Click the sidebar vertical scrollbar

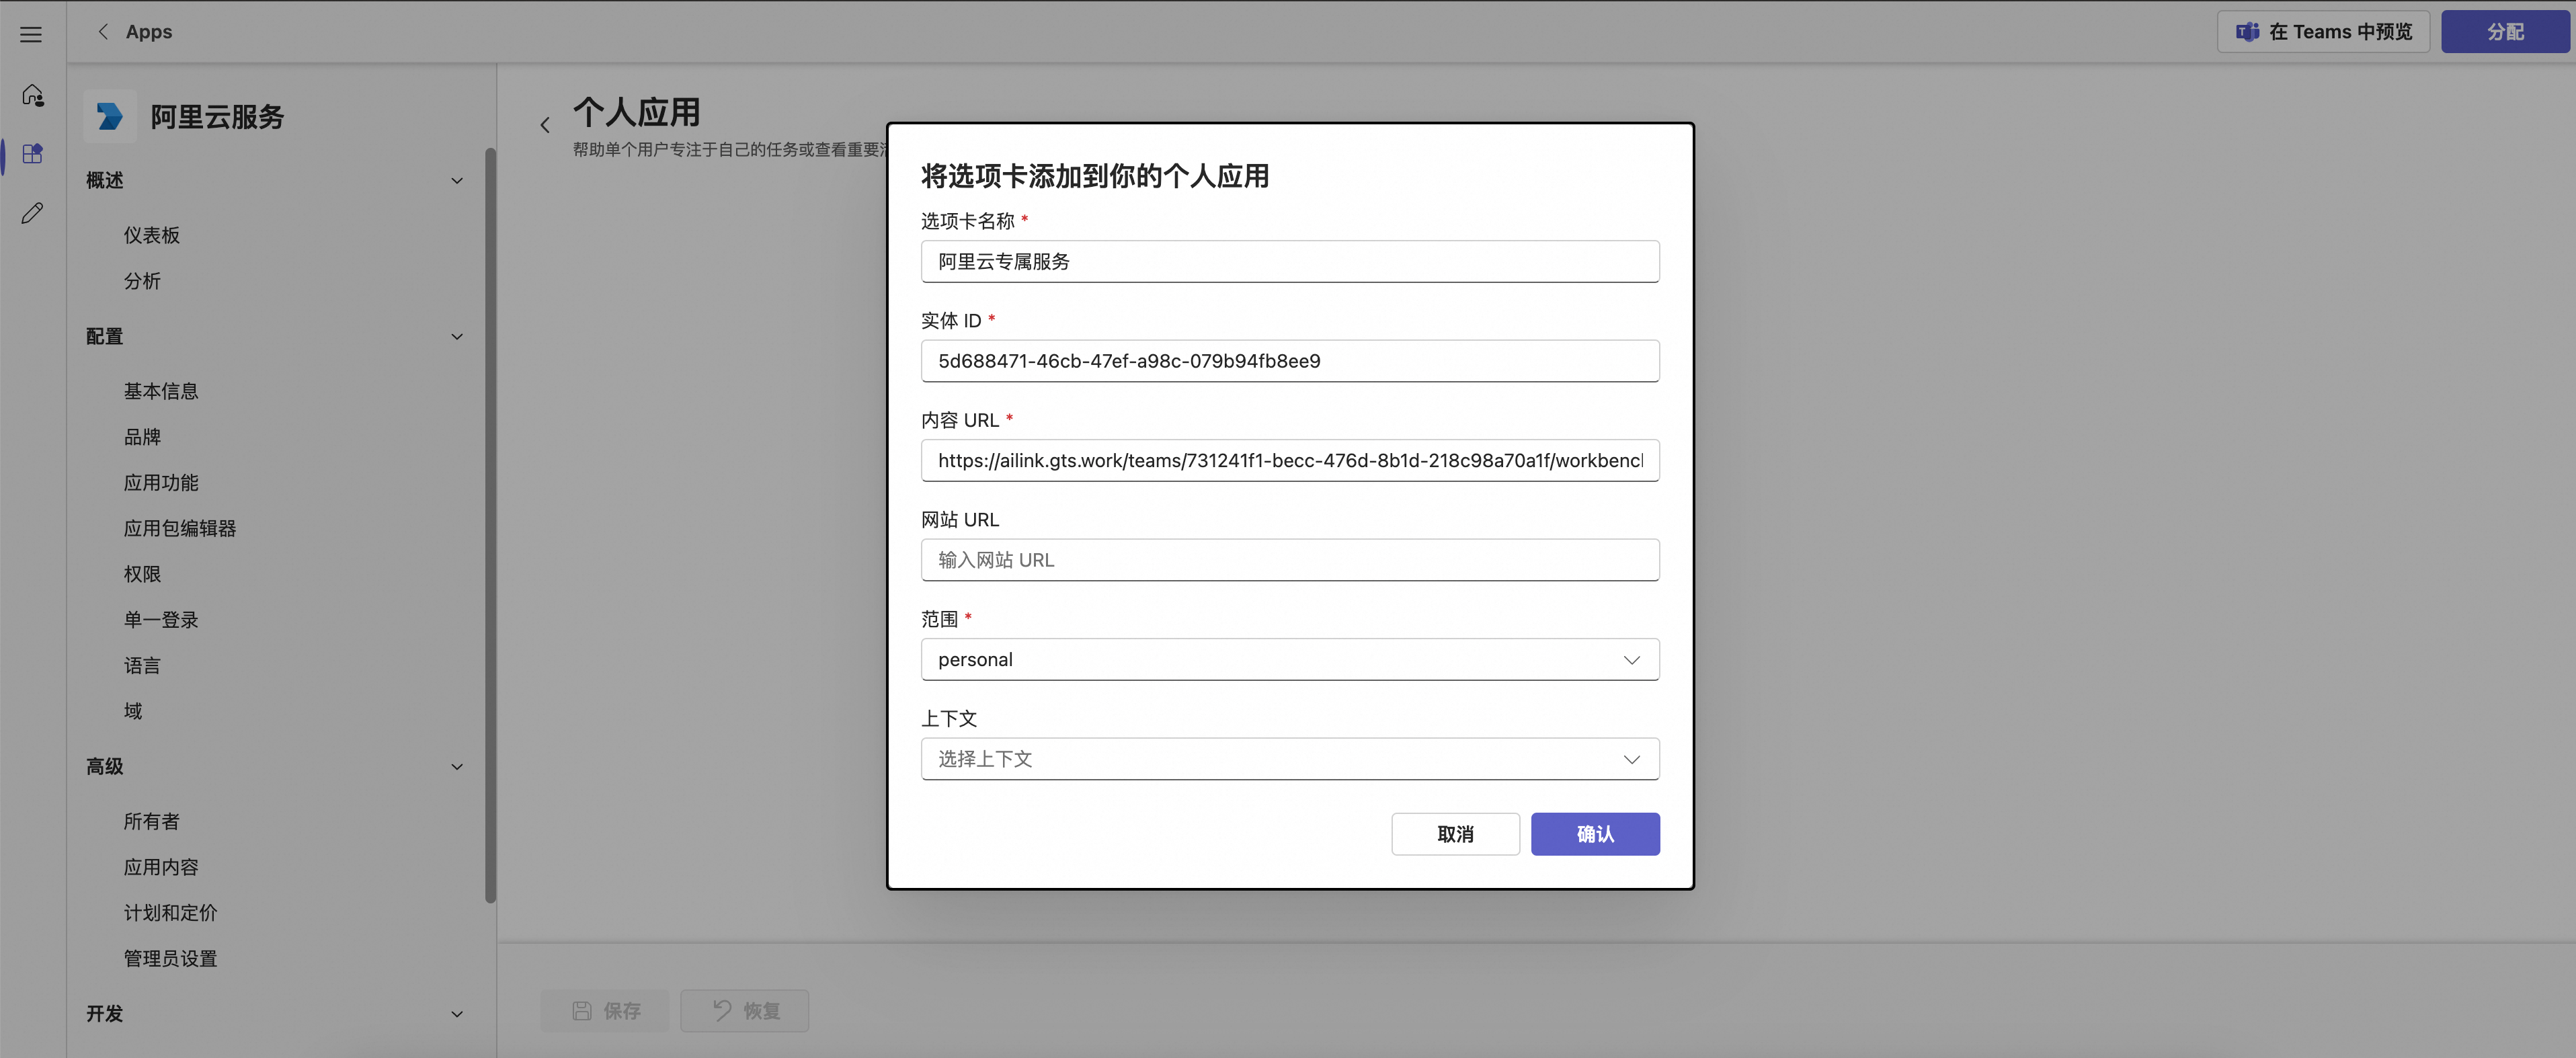490,525
